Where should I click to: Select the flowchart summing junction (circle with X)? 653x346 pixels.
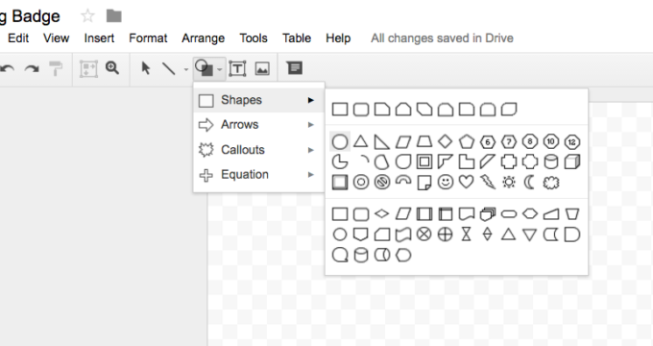click(x=423, y=235)
